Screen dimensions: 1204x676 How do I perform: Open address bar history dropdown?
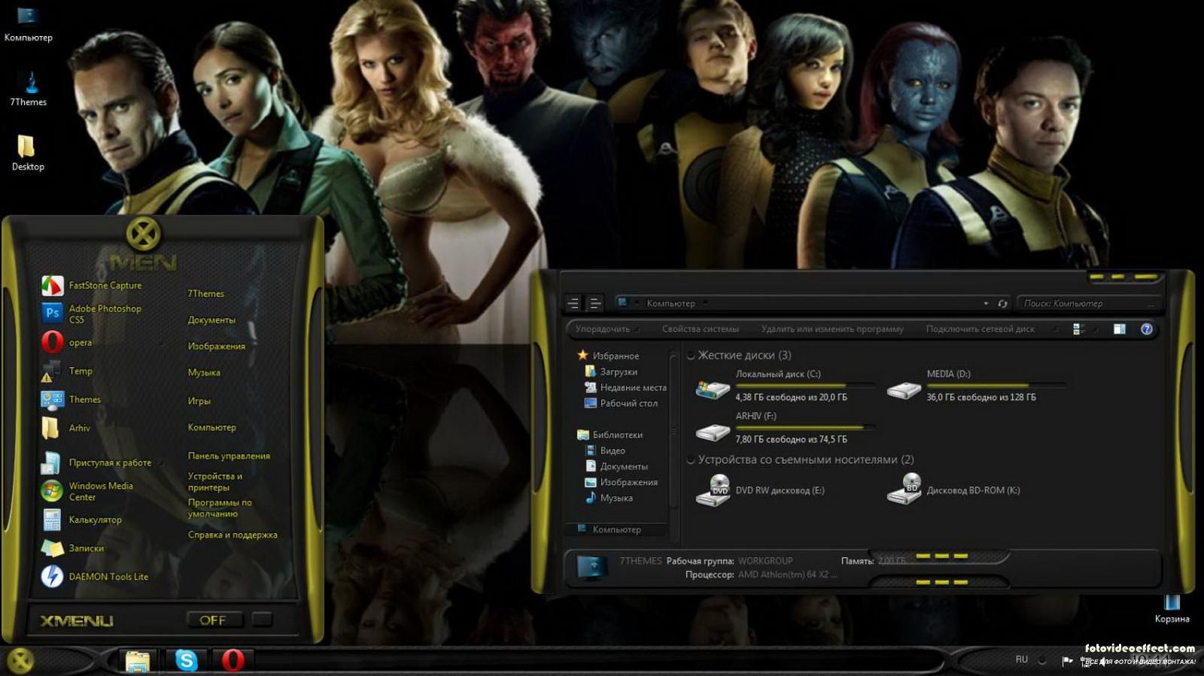[x=986, y=304]
